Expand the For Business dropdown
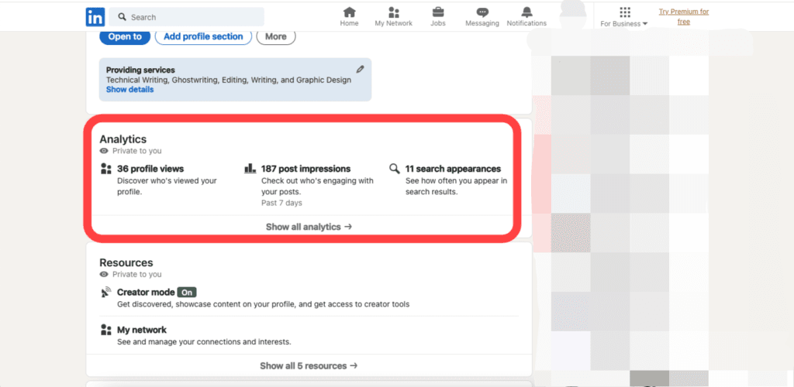 [624, 24]
